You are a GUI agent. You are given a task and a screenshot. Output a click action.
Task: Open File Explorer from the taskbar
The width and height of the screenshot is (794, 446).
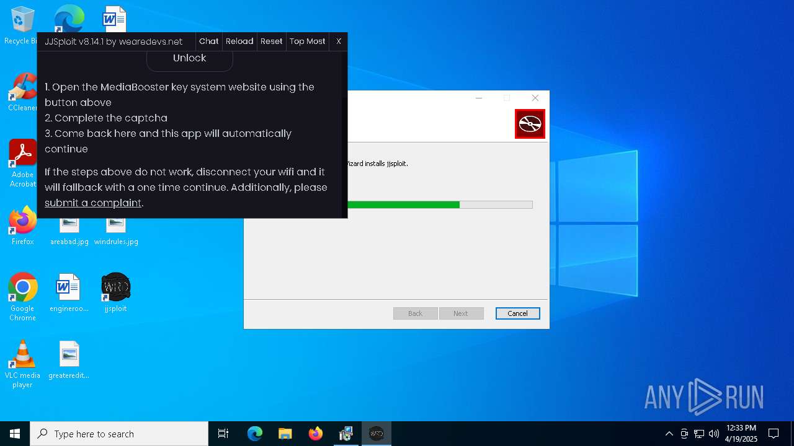[285, 434]
